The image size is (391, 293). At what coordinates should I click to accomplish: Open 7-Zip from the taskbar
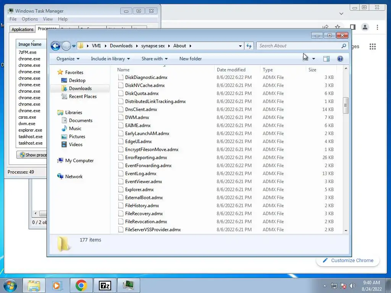[x=105, y=285]
